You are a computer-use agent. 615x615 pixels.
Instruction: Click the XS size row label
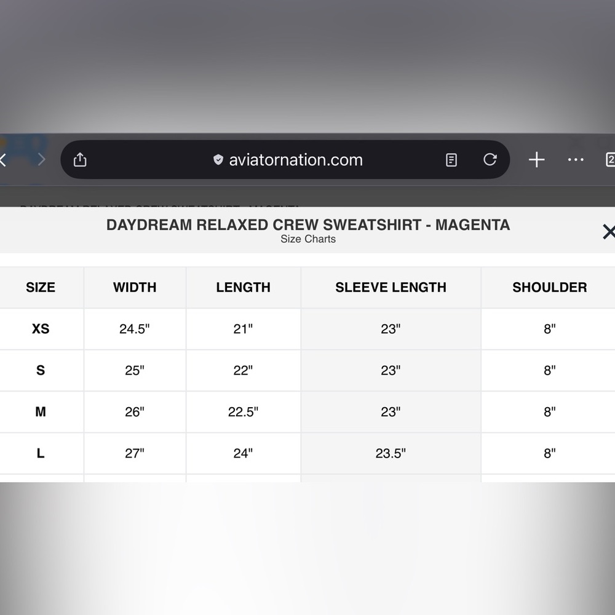tap(41, 328)
